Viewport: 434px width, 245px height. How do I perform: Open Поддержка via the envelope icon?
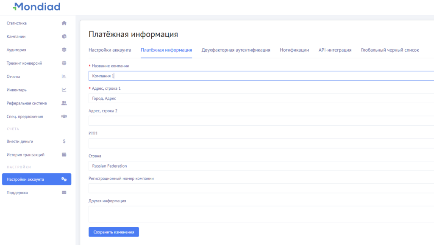[64, 192]
